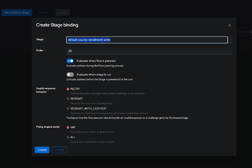The image size is (252, 168).
Task: Click the 'Evaluate policies during the Flow planning process.' text
Action: pos(95,66)
